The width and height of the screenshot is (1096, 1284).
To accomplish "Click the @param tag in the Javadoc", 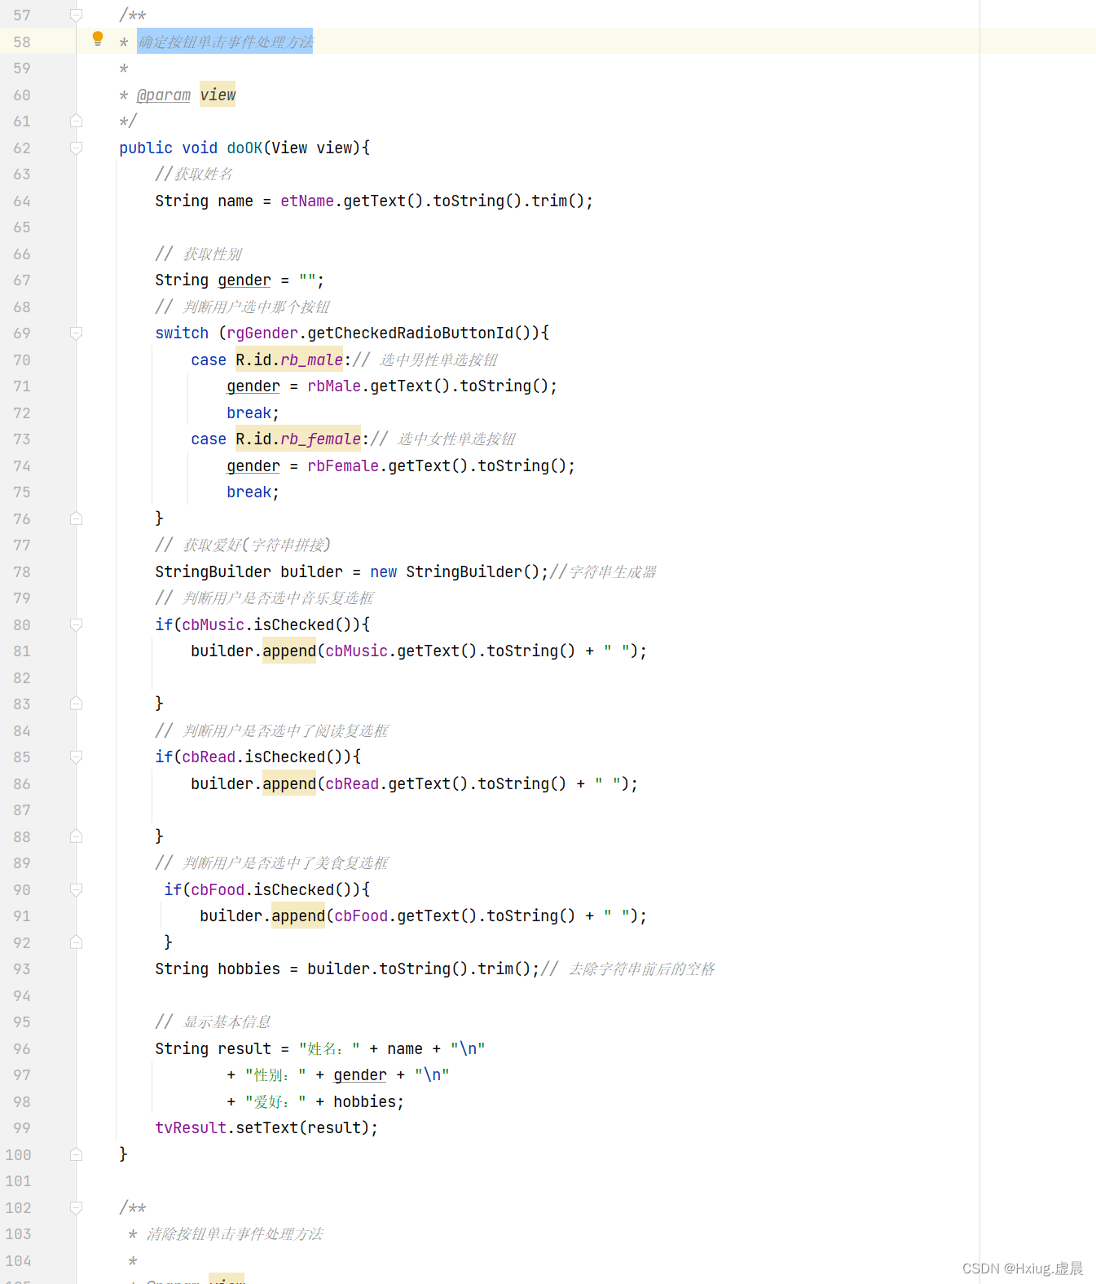I will [x=164, y=95].
